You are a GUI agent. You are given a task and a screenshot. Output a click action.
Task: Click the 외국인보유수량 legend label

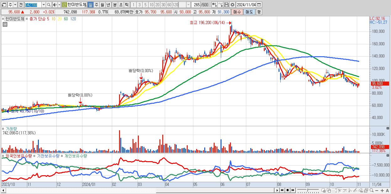point(18,156)
